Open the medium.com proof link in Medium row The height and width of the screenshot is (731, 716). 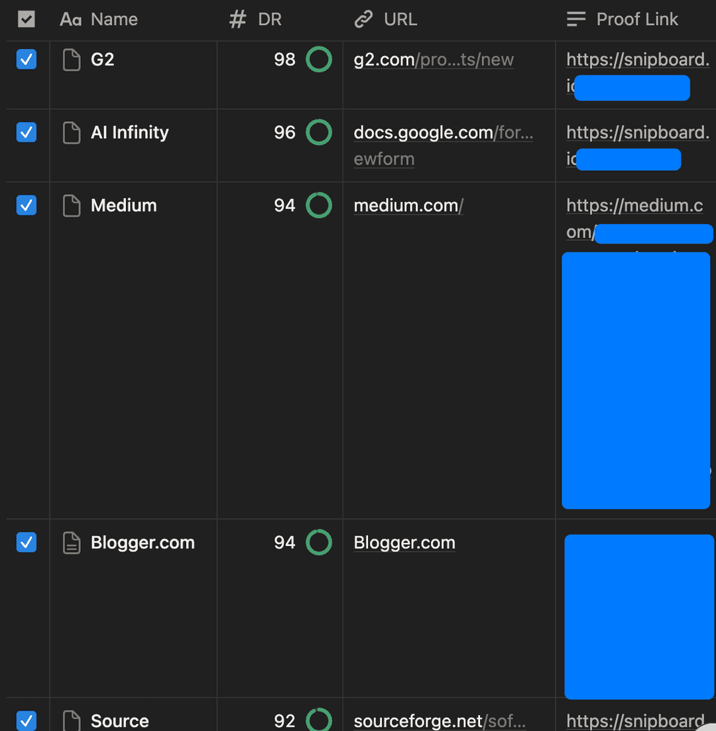point(634,205)
